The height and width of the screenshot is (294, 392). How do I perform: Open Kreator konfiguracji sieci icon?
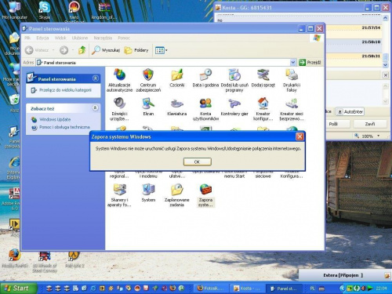point(263,109)
